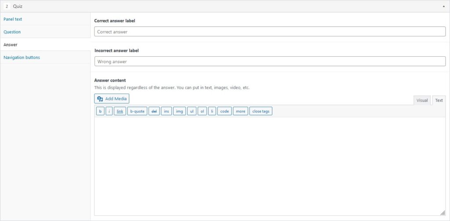Insert the ins tag
Screen dimensions: 450x221
[x=167, y=111]
